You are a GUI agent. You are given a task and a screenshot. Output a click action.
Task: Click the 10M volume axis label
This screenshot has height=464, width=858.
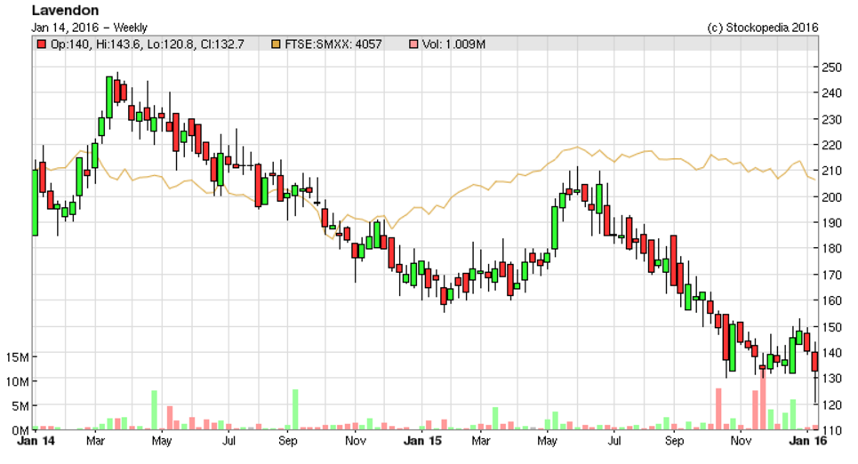coord(17,382)
